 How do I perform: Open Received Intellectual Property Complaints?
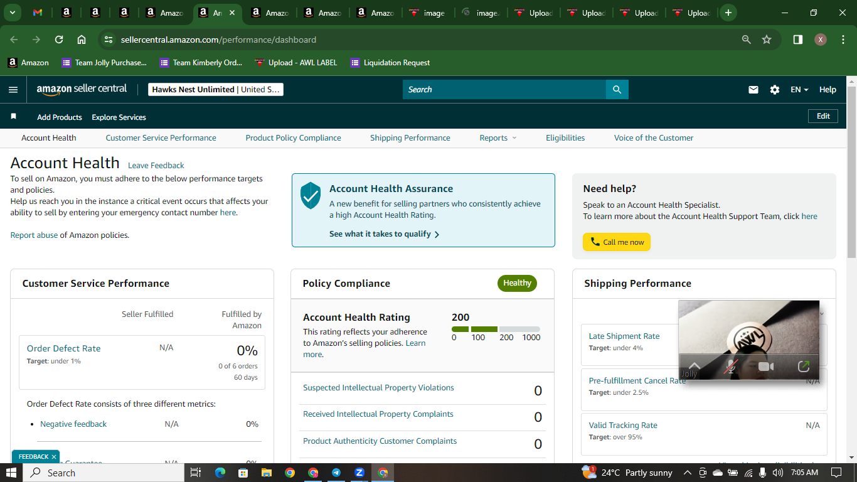point(378,414)
